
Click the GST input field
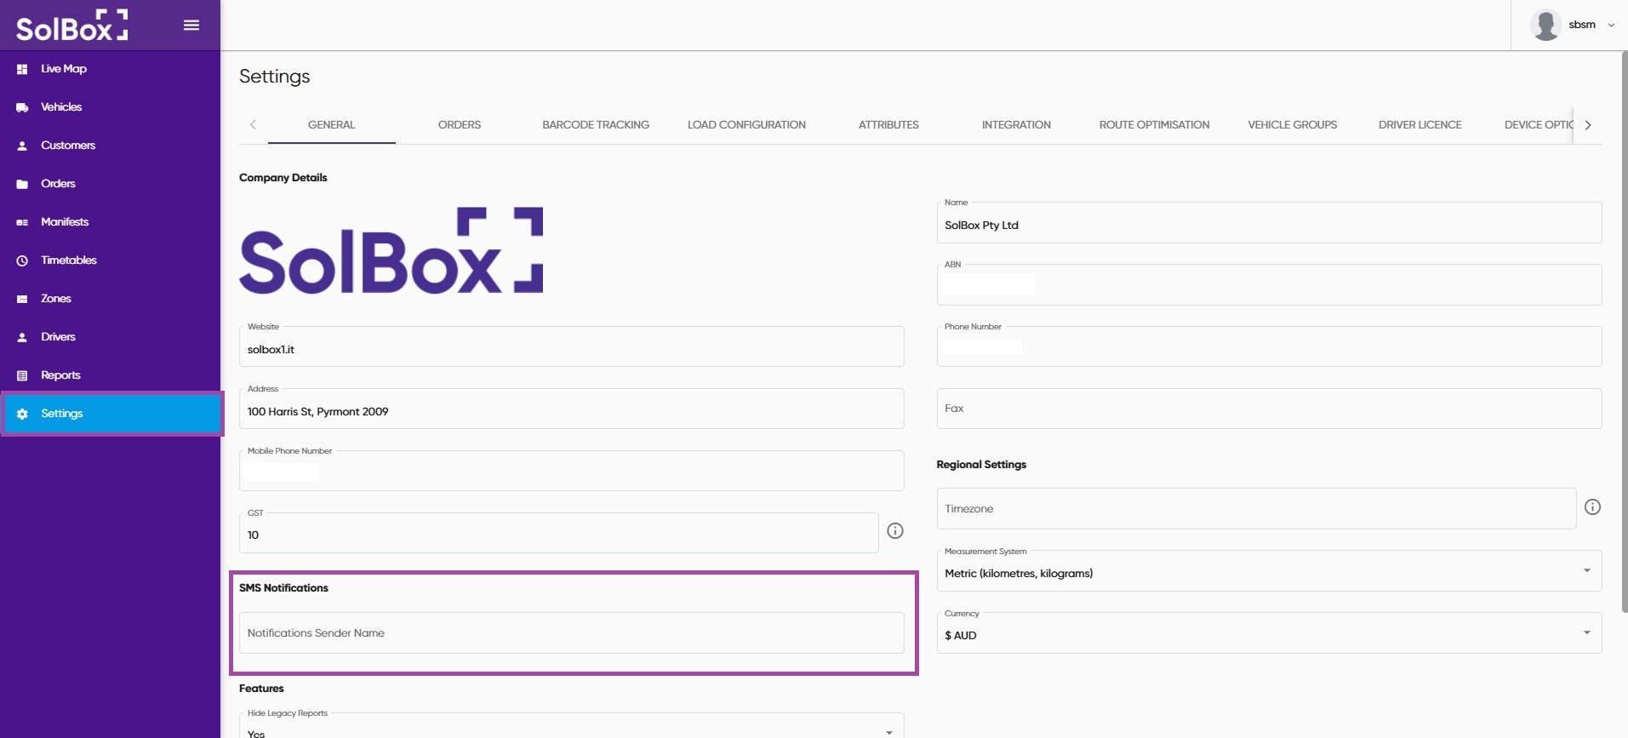pos(558,534)
